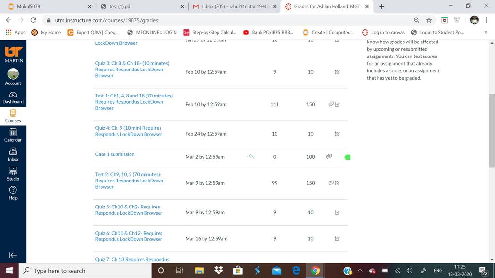Image resolution: width=495 pixels, height=278 pixels.
Task: Open Task View on taskbar
Action: tap(180, 270)
